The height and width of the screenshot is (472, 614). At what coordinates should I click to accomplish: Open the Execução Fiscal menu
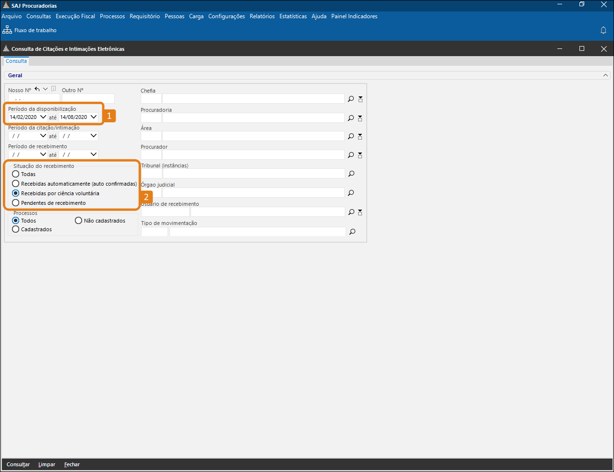75,16
